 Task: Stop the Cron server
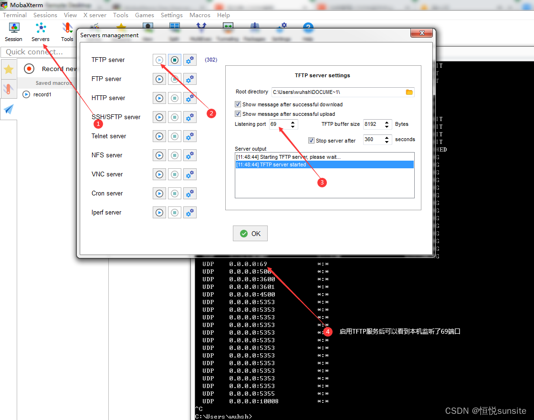tap(174, 194)
